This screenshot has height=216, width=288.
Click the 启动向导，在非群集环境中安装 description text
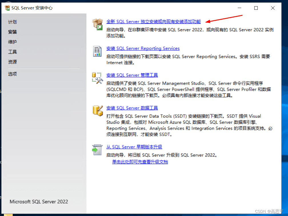[190, 33]
